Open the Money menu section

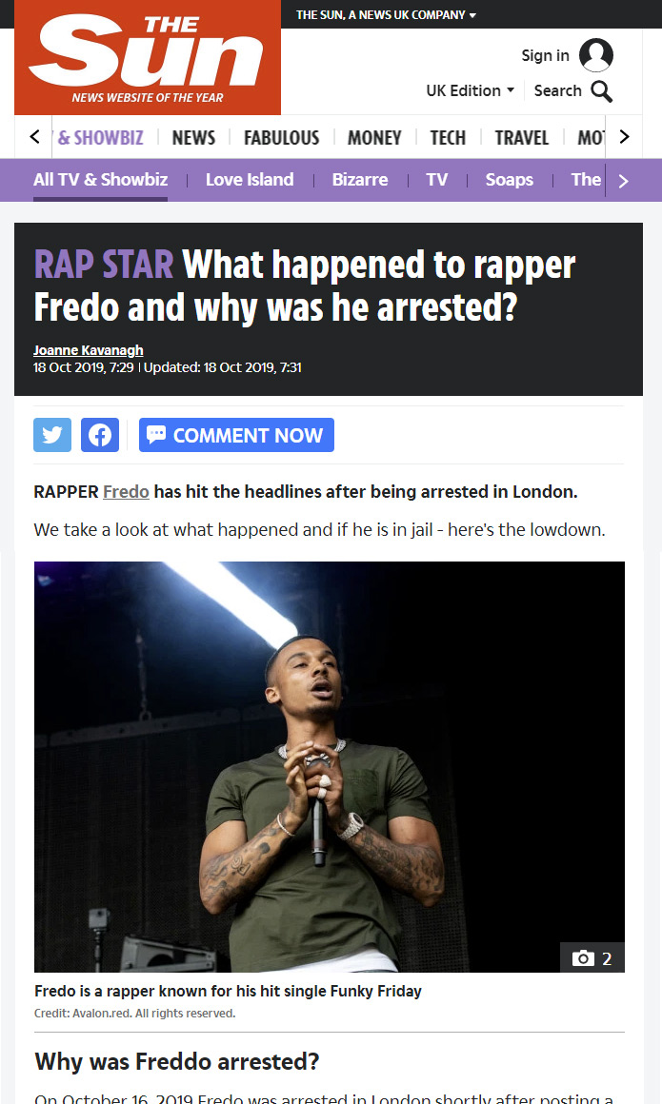374,137
